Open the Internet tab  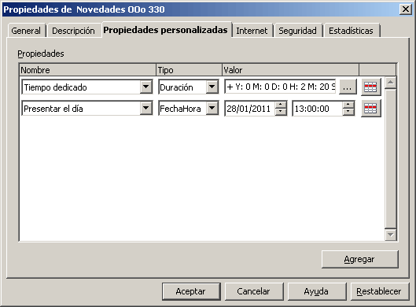click(x=252, y=31)
